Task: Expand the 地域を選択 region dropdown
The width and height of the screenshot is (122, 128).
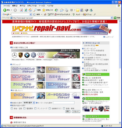Action: click(x=29, y=103)
